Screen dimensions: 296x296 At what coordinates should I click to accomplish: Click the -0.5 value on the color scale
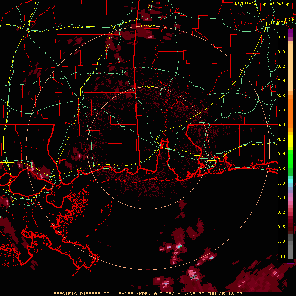(x=280, y=227)
